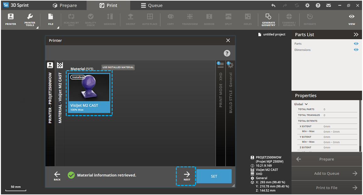The height and width of the screenshot is (195, 363).
Task: Open the settings gear in title bar
Action: 307,5
